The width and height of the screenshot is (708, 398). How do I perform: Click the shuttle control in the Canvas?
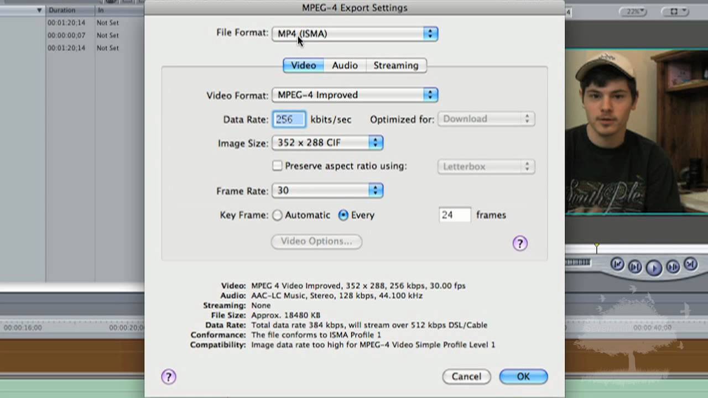[579, 263]
